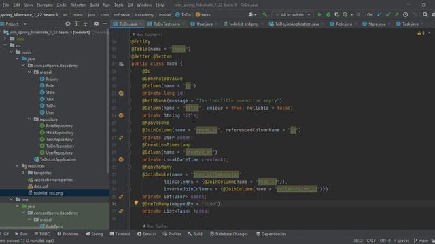Open the Navigate menu

(44, 5)
